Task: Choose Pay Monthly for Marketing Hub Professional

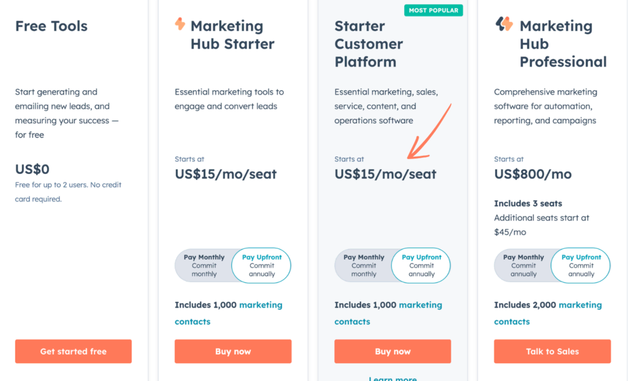Action: tap(523, 266)
